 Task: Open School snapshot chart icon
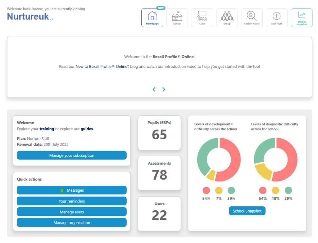coord(301,17)
